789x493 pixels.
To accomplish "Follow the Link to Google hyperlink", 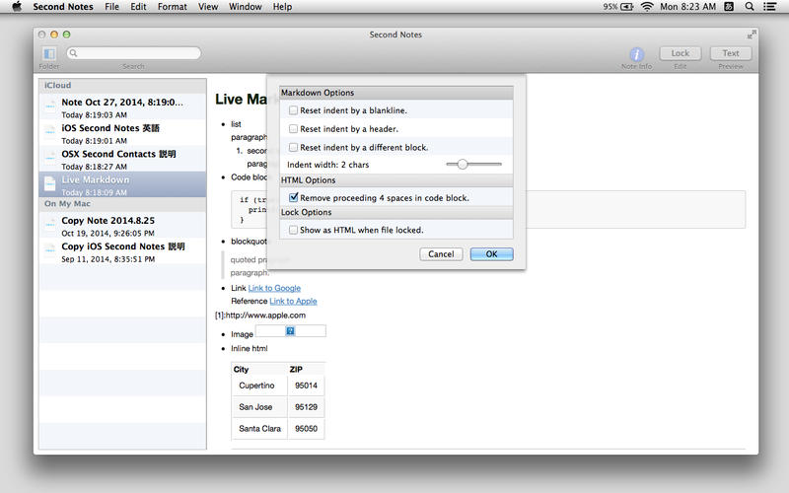I will pos(274,288).
